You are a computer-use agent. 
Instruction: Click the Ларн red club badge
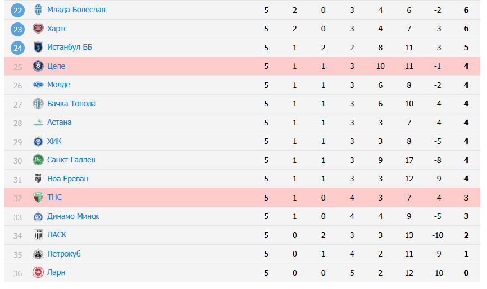point(38,272)
